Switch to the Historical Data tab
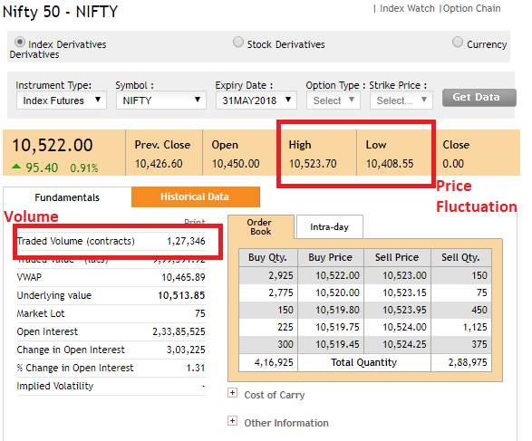The width and height of the screenshot is (532, 441). [196, 197]
